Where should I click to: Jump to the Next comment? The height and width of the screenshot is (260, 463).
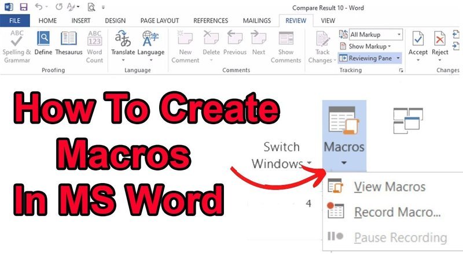(x=258, y=43)
